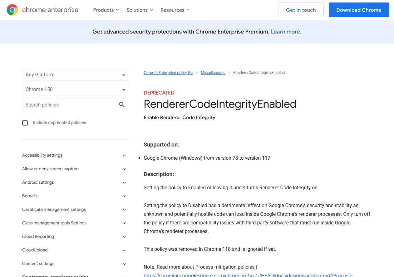The height and width of the screenshot is (277, 394).
Task: Click chevron beside Cloud Reporting
Action: tap(124, 237)
